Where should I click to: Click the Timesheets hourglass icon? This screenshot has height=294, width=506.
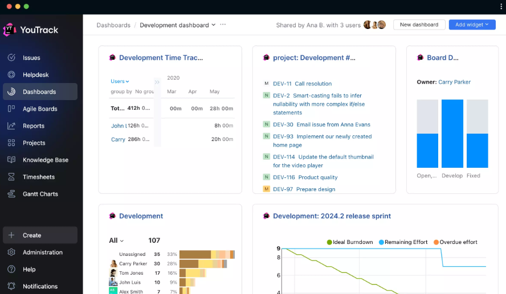[11, 177]
